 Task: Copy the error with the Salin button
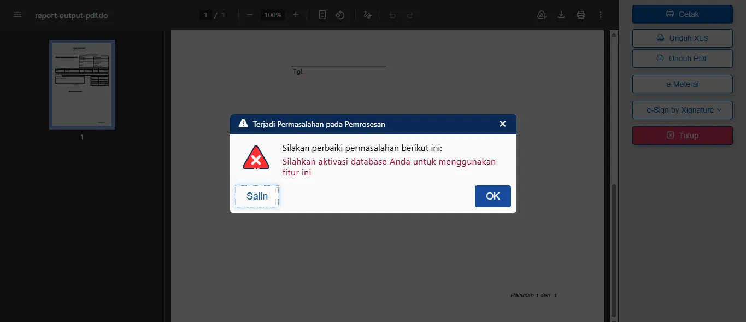(x=257, y=196)
